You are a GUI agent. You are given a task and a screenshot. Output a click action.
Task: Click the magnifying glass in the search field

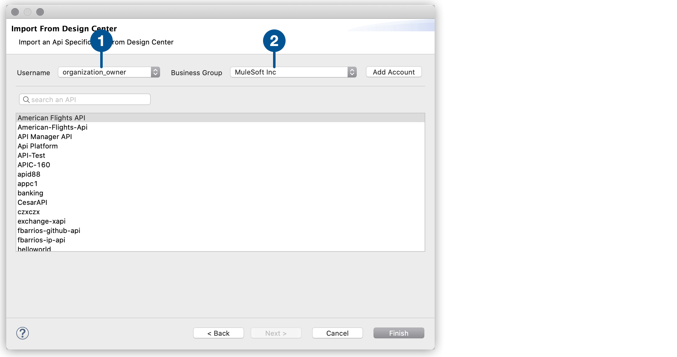tap(27, 99)
